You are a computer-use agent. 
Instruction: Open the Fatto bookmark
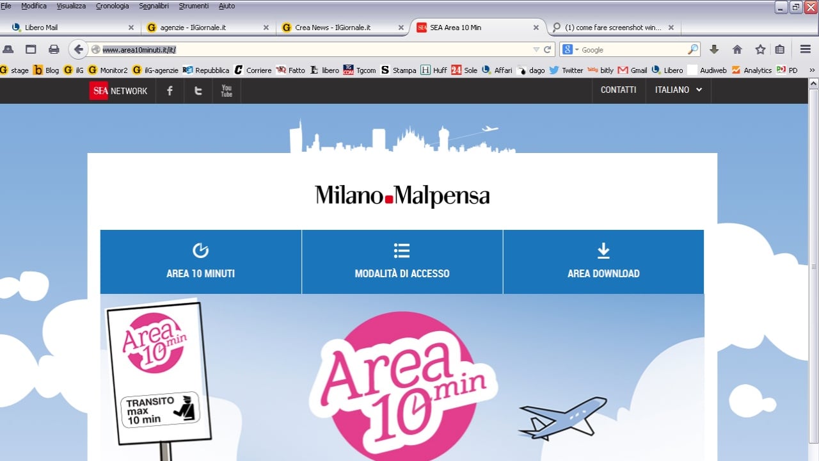(x=290, y=70)
